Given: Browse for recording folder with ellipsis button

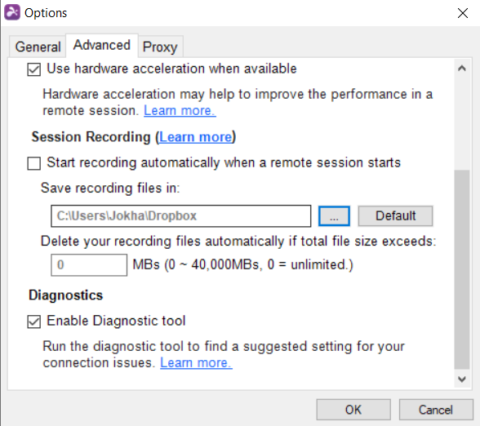Looking at the screenshot, I should (x=334, y=216).
